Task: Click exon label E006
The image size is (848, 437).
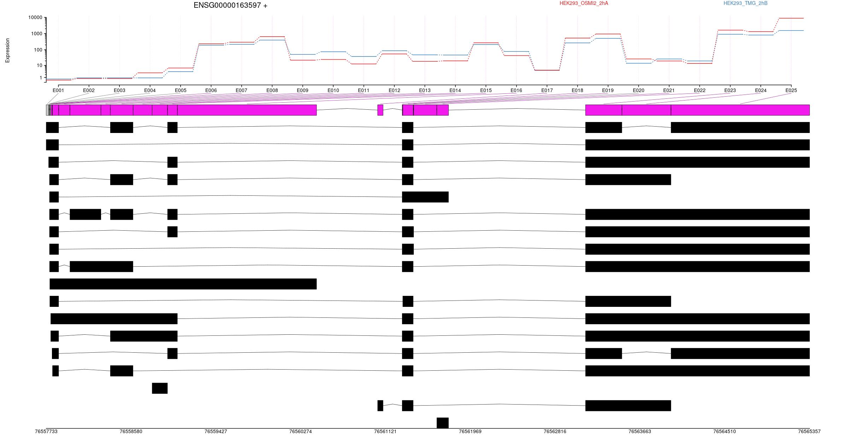Action: (211, 90)
